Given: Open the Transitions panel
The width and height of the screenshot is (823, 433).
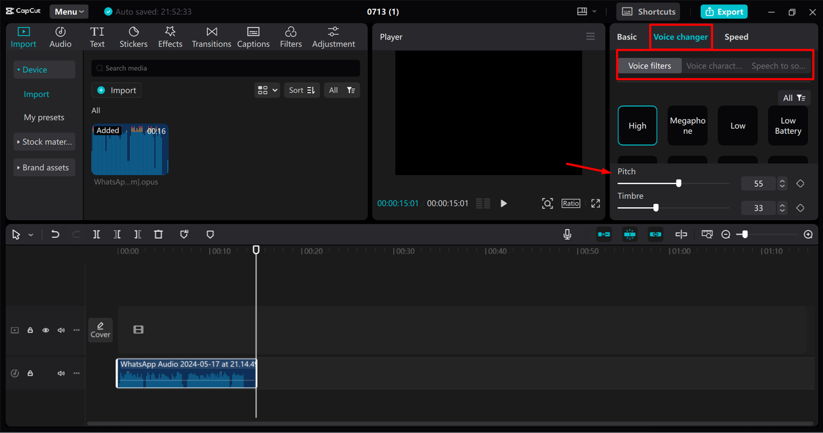Looking at the screenshot, I should [x=212, y=37].
